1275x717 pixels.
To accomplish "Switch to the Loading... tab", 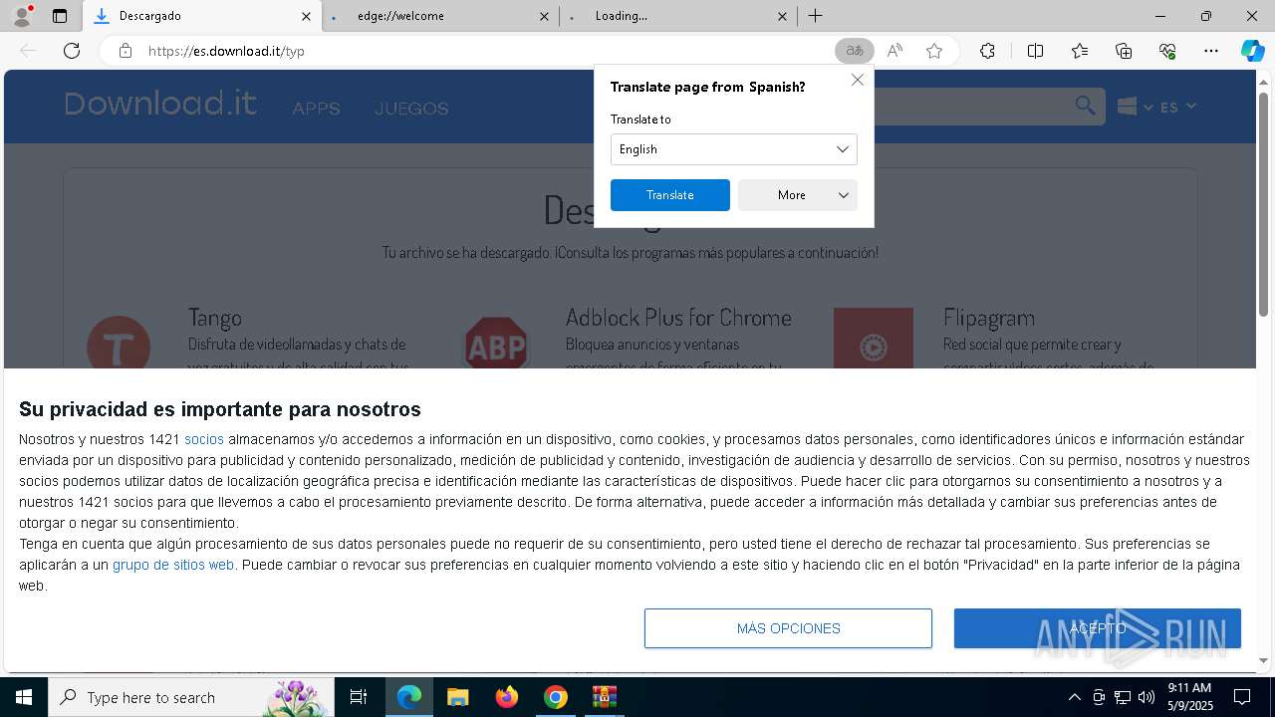I will pos(677,16).
